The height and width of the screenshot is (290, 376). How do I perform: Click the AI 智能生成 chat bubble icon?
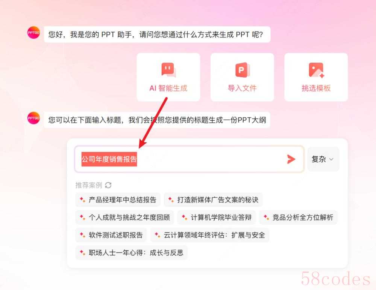168,70
